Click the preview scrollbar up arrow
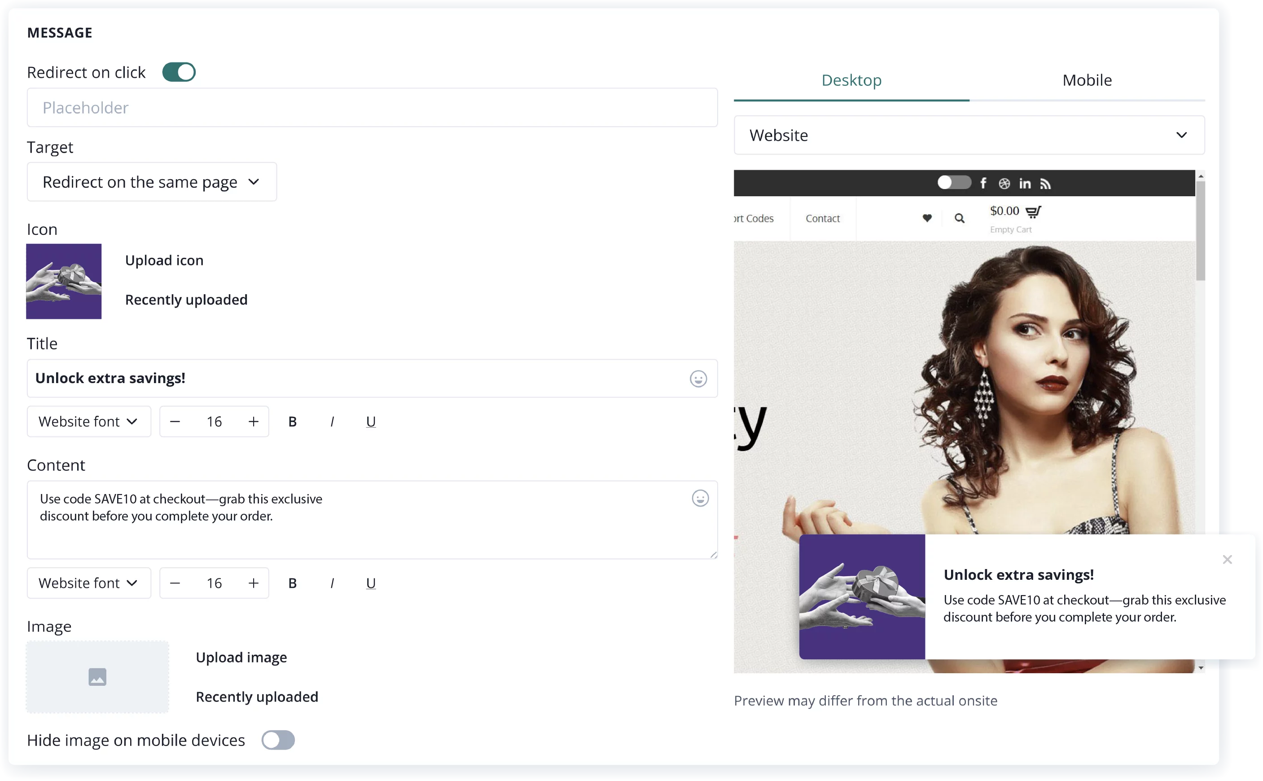1263x781 pixels. [x=1201, y=176]
